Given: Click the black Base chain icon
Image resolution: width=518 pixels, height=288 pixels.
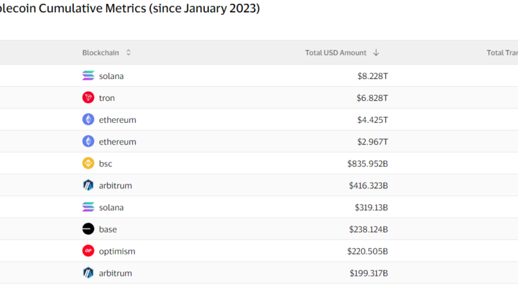Looking at the screenshot, I should (x=88, y=229).
